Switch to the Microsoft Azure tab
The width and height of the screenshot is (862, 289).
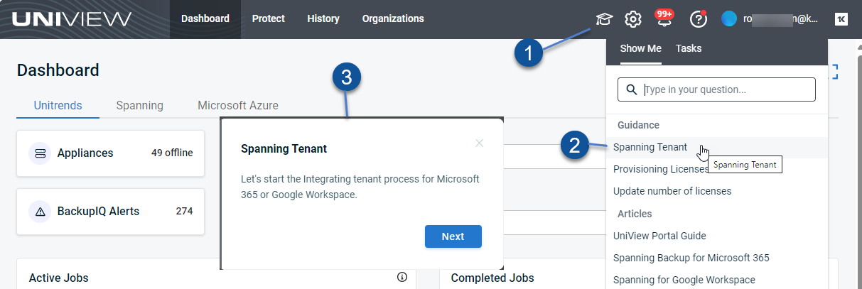coord(238,105)
